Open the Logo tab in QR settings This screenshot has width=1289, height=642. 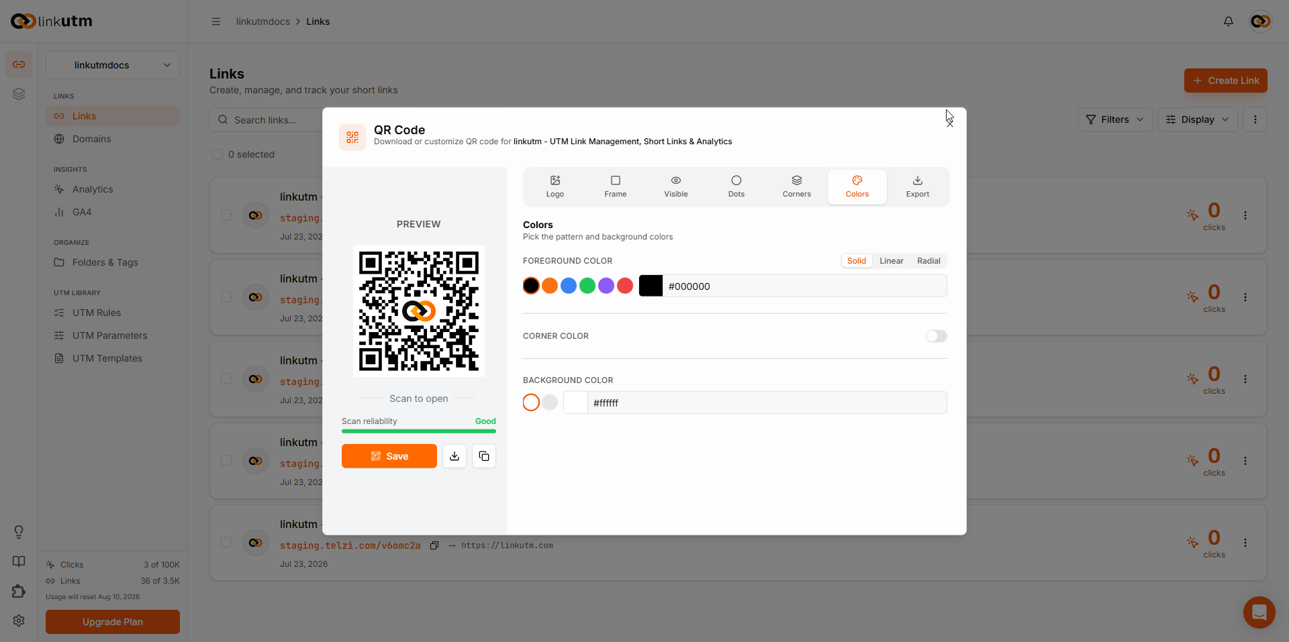click(x=555, y=186)
